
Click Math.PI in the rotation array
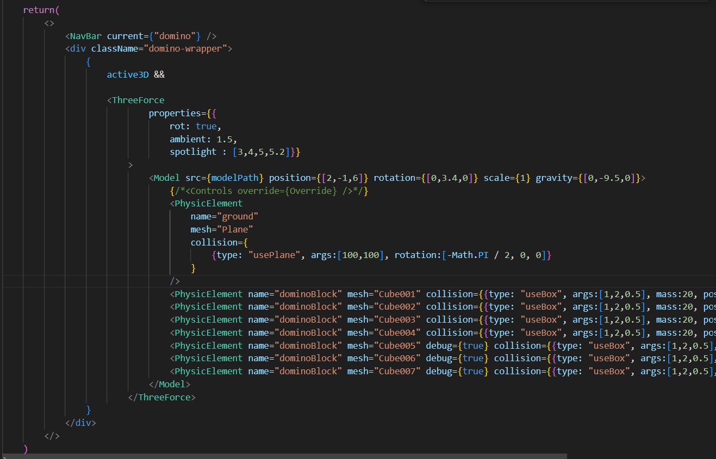coord(466,255)
